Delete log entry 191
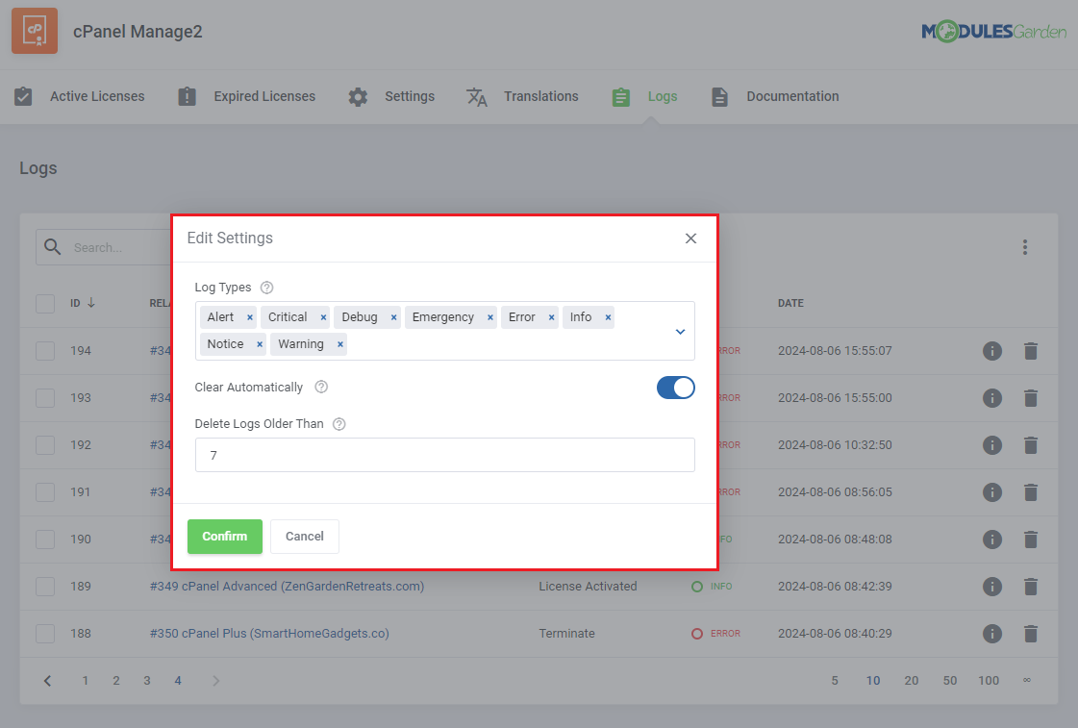 [x=1031, y=492]
